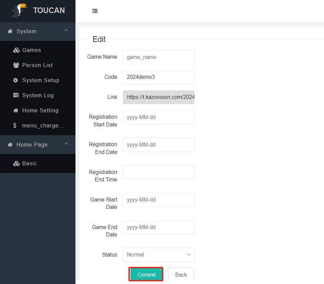Click the System Setup gear icon
Image resolution: width=324 pixels, height=284 pixels.
16,80
